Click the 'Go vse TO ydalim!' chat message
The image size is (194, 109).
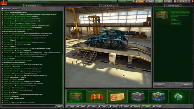coord(13,92)
